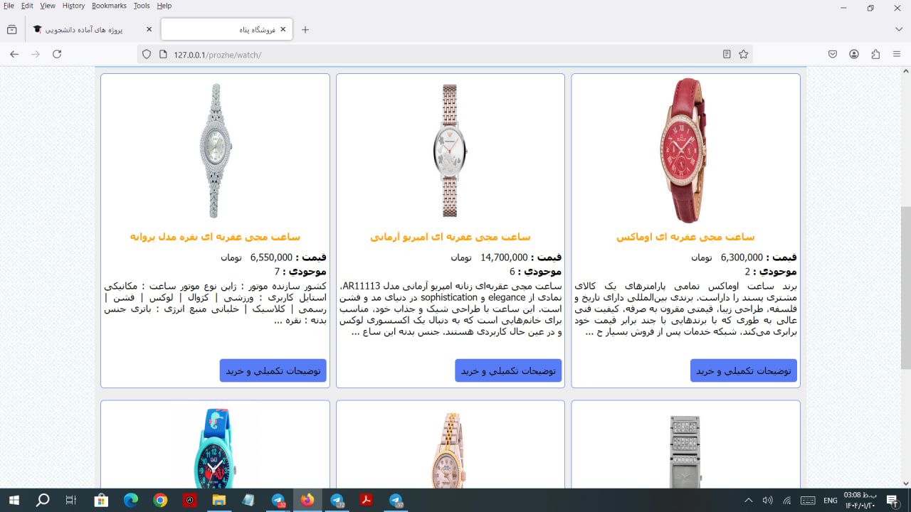
Task: Open the Firefox application menu
Action: 897,54
